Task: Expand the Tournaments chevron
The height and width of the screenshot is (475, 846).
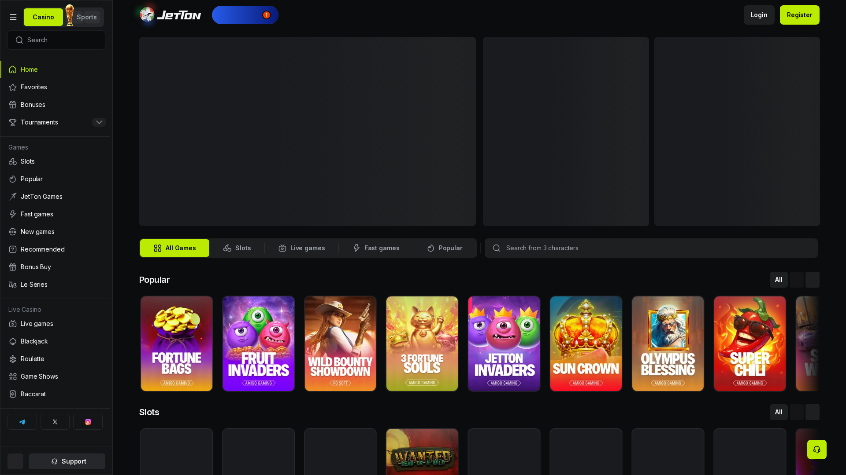Action: point(99,122)
